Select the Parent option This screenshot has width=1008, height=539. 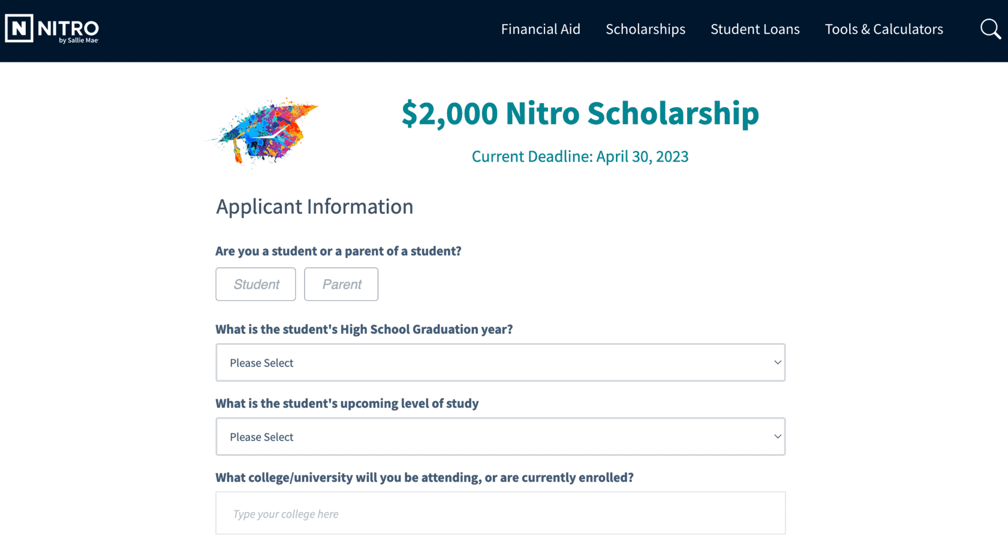click(x=341, y=284)
